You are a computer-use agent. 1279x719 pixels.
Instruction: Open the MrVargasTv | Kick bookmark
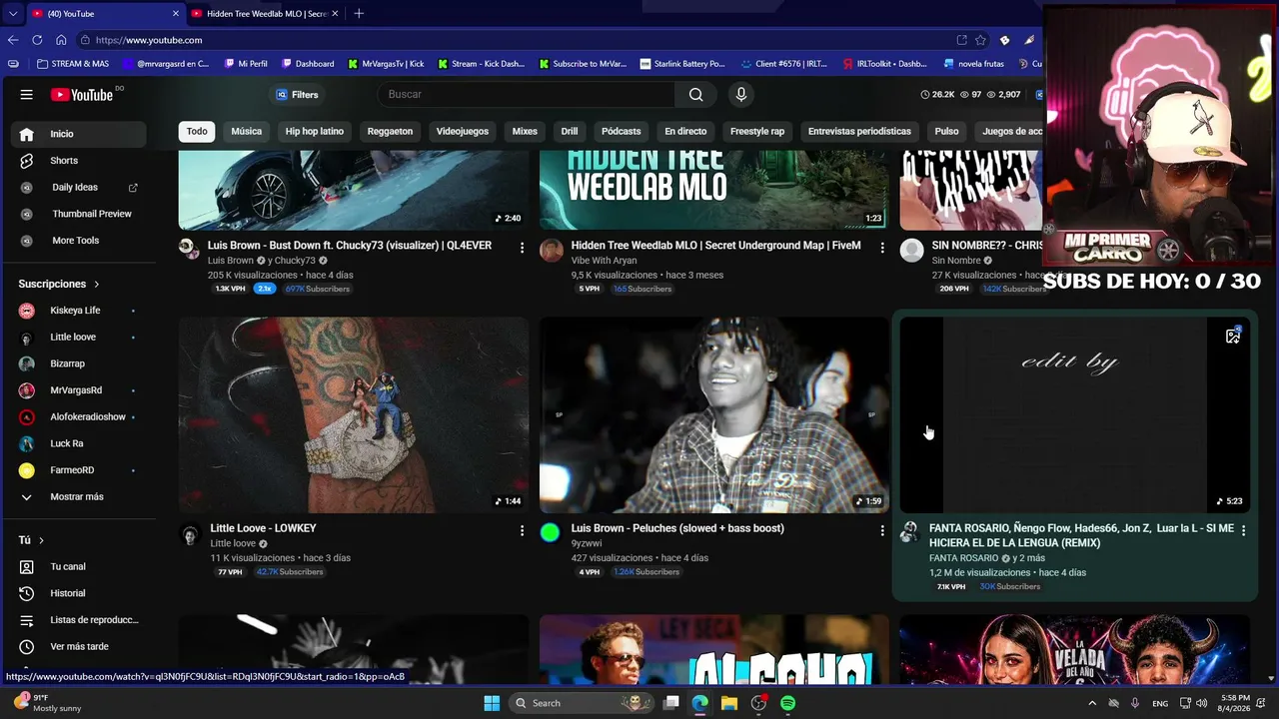(x=386, y=64)
